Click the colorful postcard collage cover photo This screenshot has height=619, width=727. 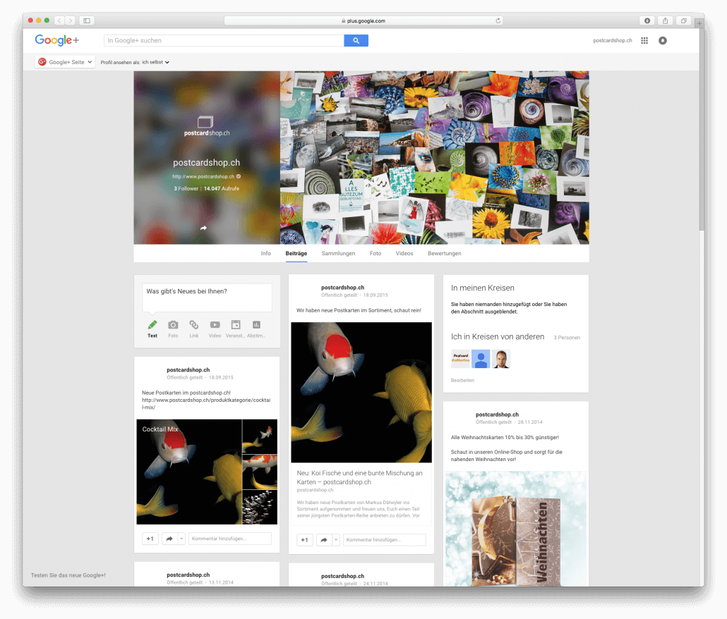pyautogui.click(x=435, y=157)
